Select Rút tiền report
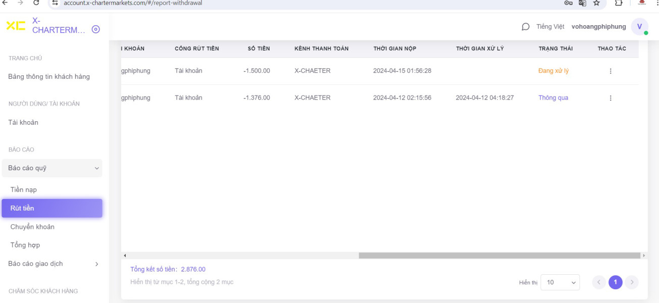 point(52,208)
